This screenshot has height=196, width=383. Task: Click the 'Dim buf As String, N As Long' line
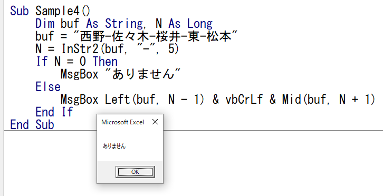[124, 24]
